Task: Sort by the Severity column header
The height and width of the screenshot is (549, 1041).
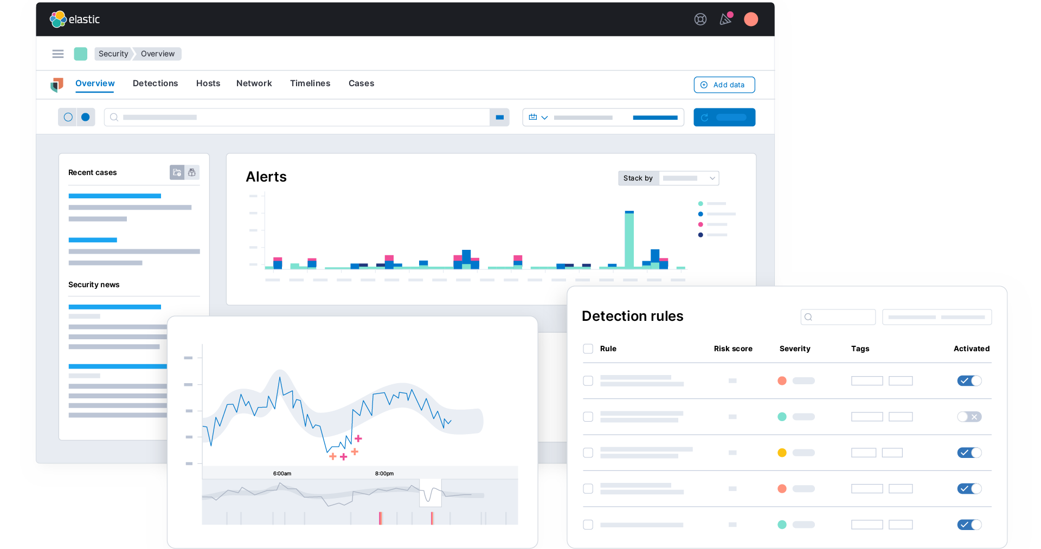Action: (795, 348)
